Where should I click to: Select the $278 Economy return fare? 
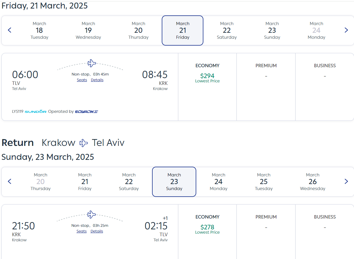[207, 227]
